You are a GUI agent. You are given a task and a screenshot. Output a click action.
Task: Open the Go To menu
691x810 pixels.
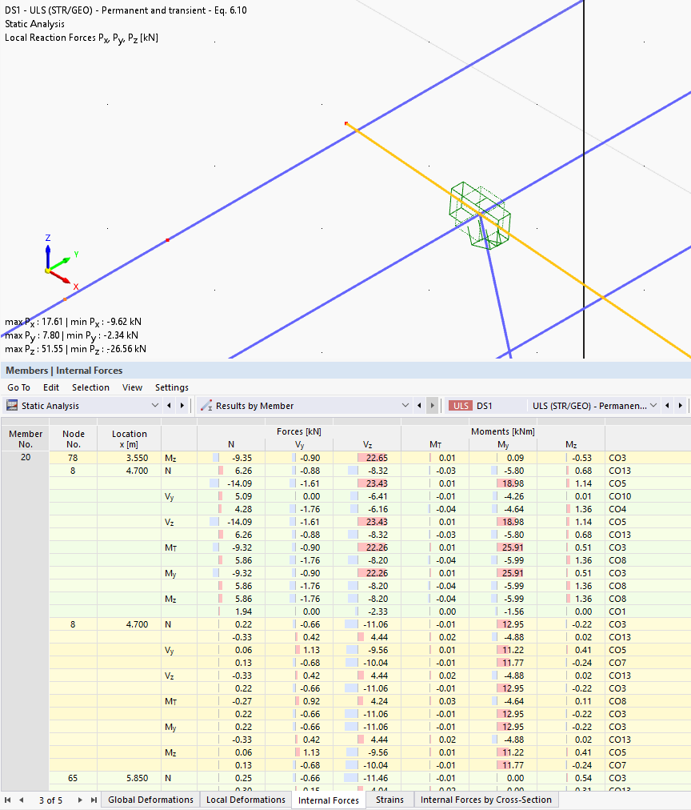coord(18,387)
